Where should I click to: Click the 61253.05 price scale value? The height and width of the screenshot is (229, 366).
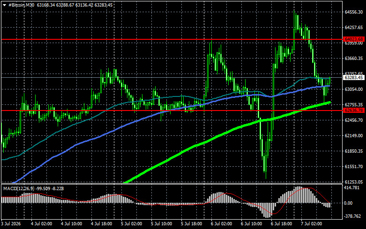click(x=354, y=182)
